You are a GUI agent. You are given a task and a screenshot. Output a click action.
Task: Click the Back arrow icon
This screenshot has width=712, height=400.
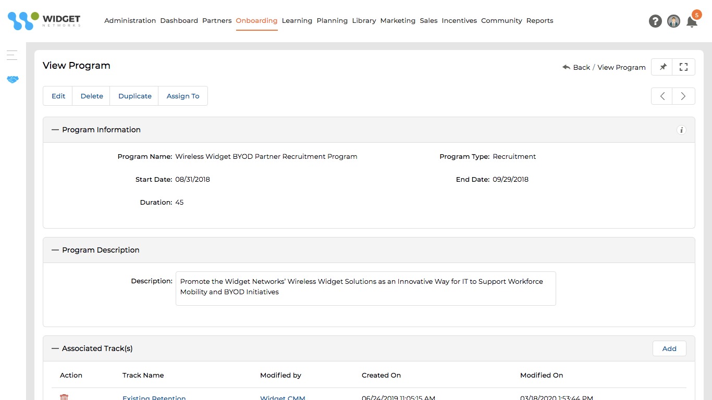click(x=566, y=67)
